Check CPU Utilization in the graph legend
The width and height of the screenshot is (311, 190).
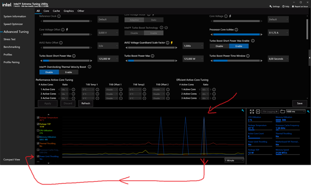[38, 131]
